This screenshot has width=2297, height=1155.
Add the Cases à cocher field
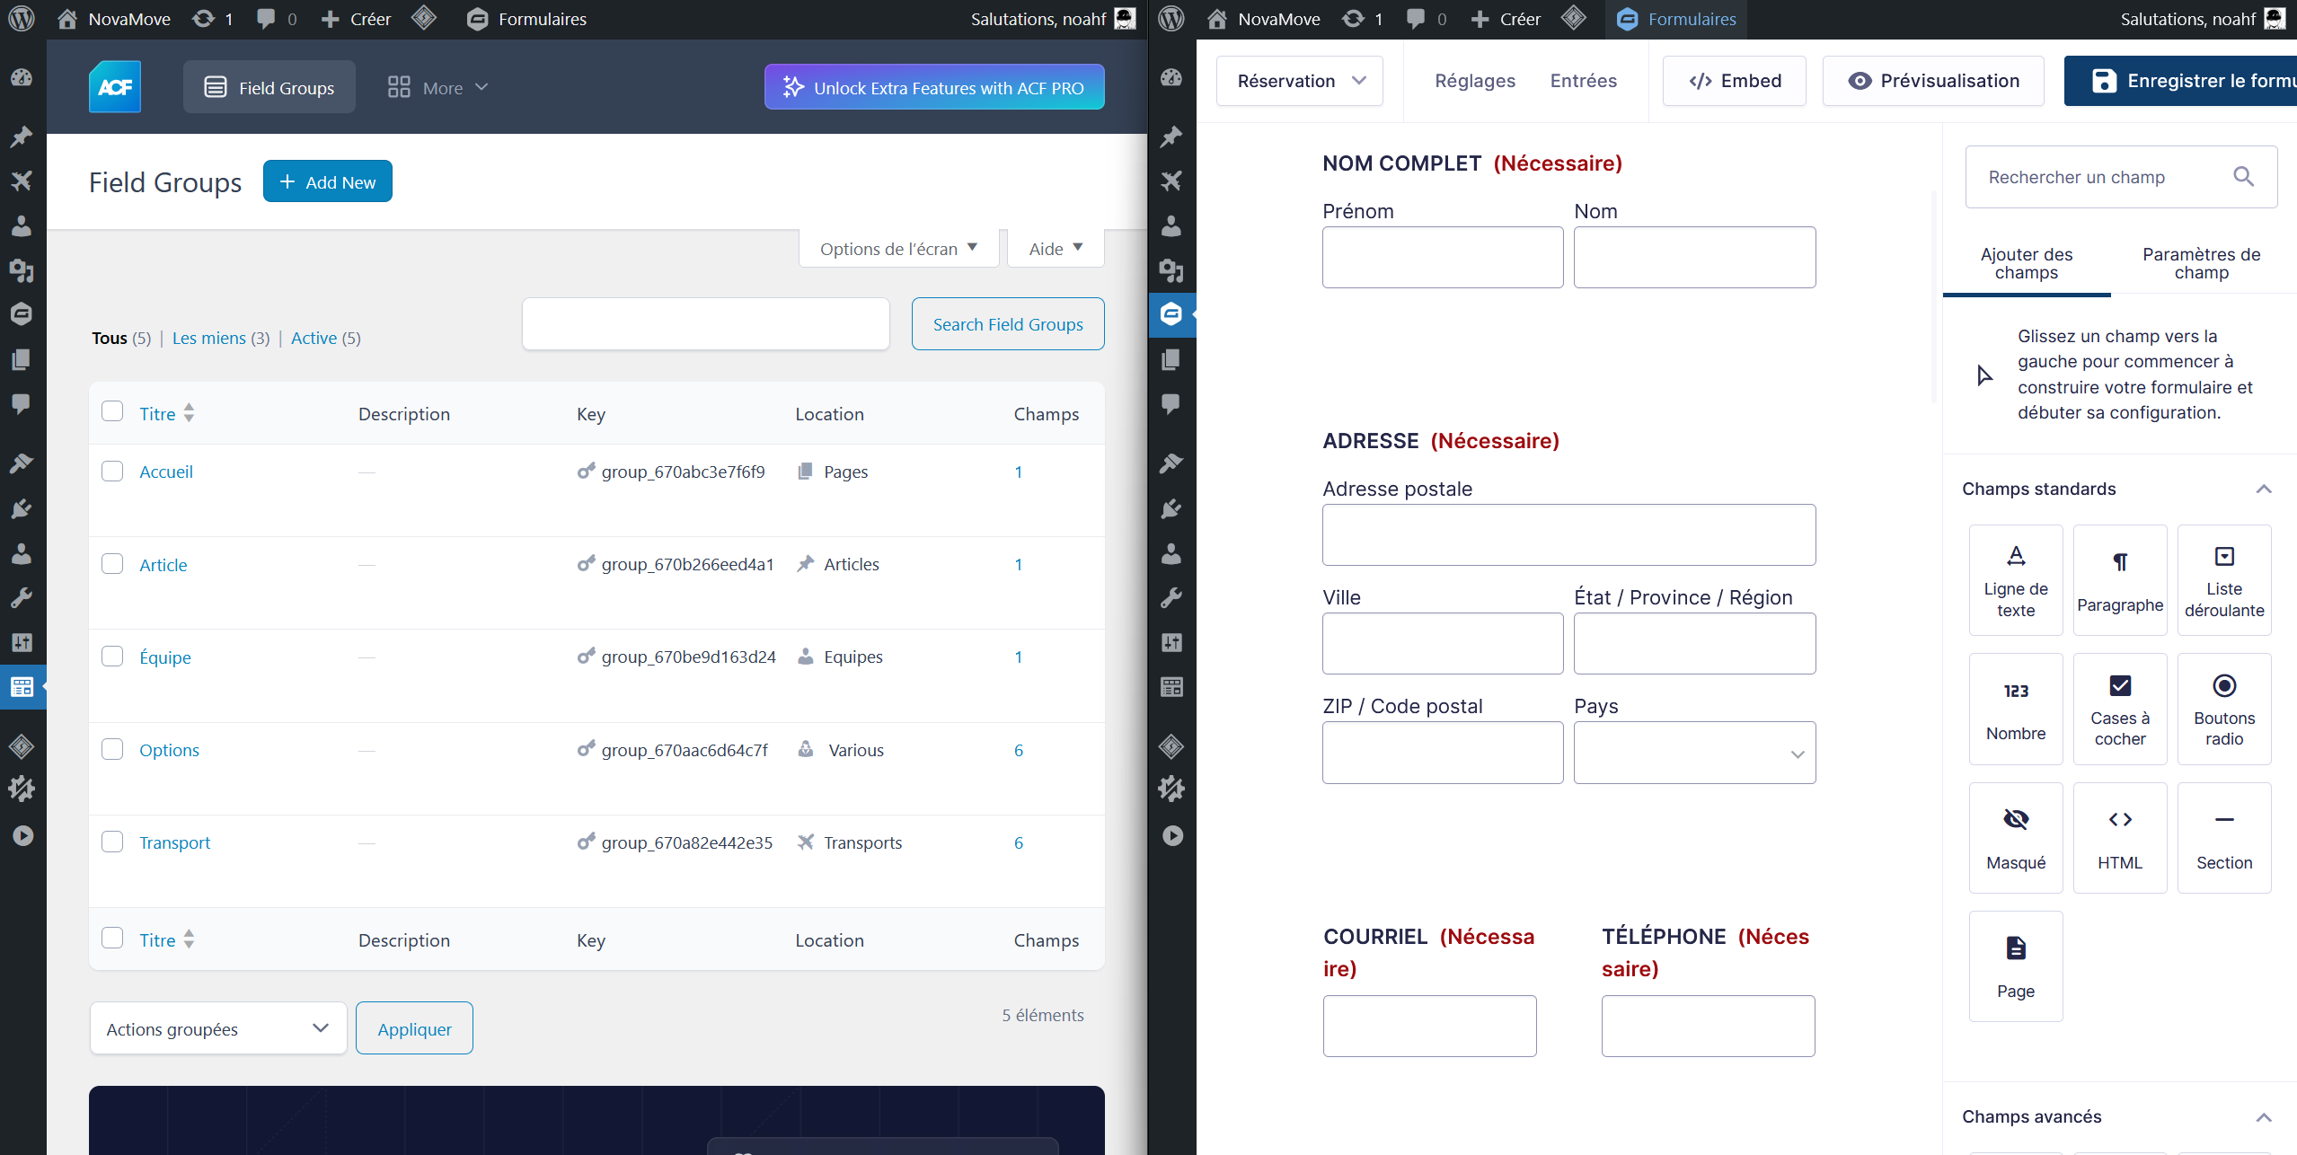pyautogui.click(x=2119, y=709)
